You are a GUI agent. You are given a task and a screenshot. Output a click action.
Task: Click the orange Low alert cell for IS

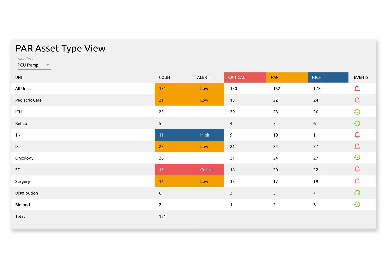[x=189, y=146]
